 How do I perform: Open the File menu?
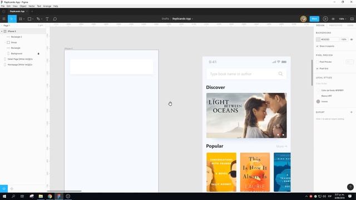point(3,6)
